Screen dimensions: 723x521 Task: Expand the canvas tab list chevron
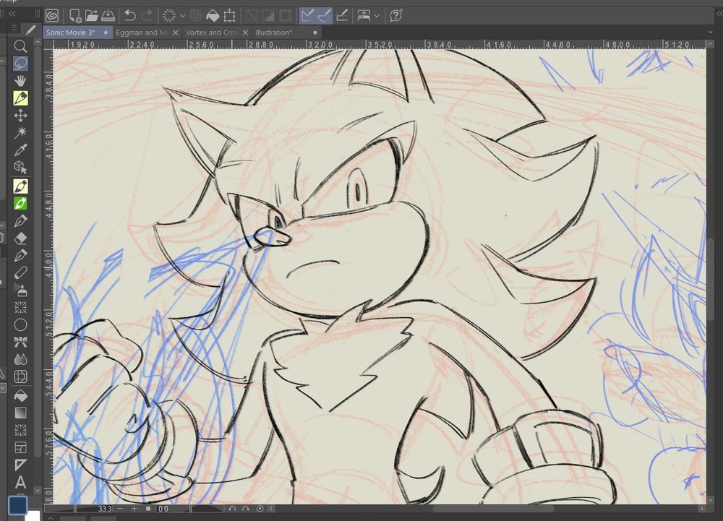(711, 33)
